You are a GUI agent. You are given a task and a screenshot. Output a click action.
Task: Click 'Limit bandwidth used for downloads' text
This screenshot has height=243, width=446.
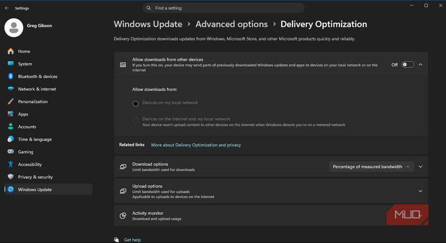(164, 170)
